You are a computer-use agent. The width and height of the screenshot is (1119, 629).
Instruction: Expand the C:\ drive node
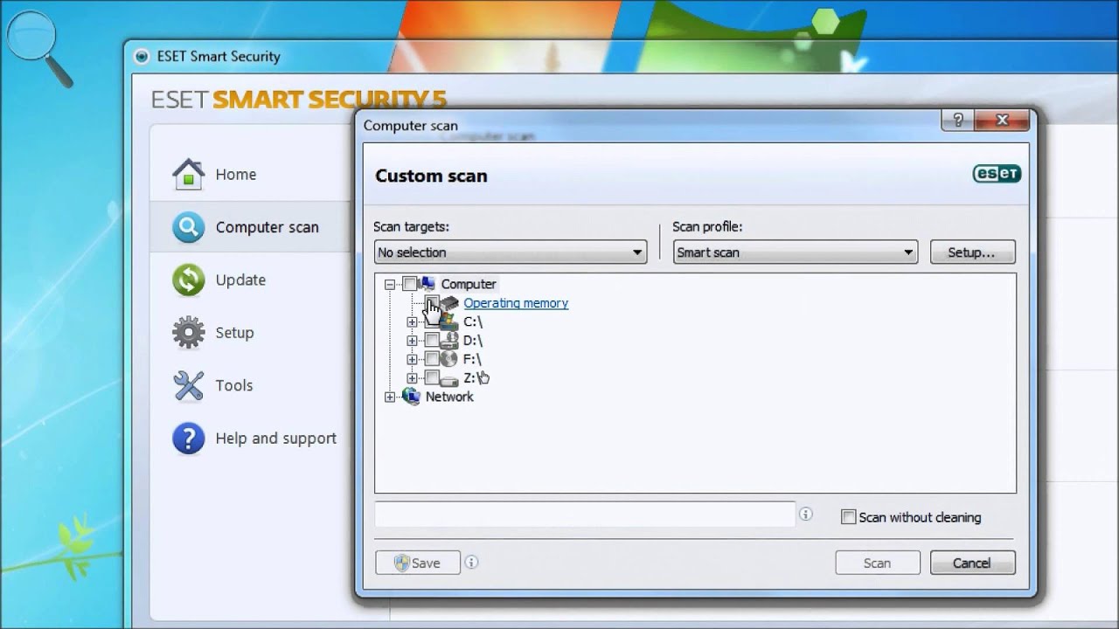[412, 322]
